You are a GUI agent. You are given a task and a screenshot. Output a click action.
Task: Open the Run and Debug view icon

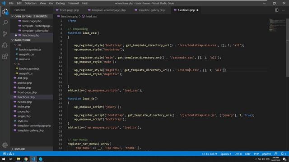5,45
